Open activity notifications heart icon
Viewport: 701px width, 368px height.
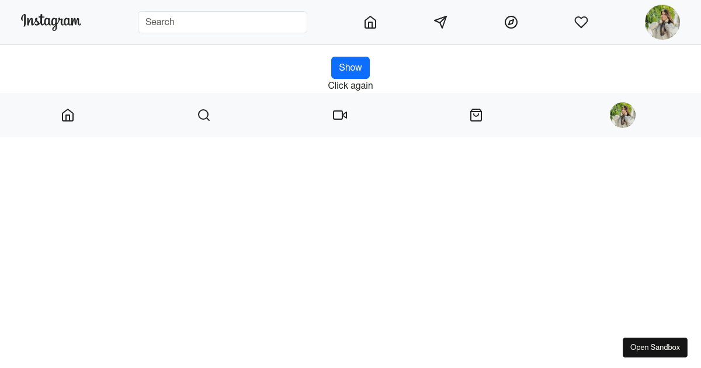click(x=581, y=22)
